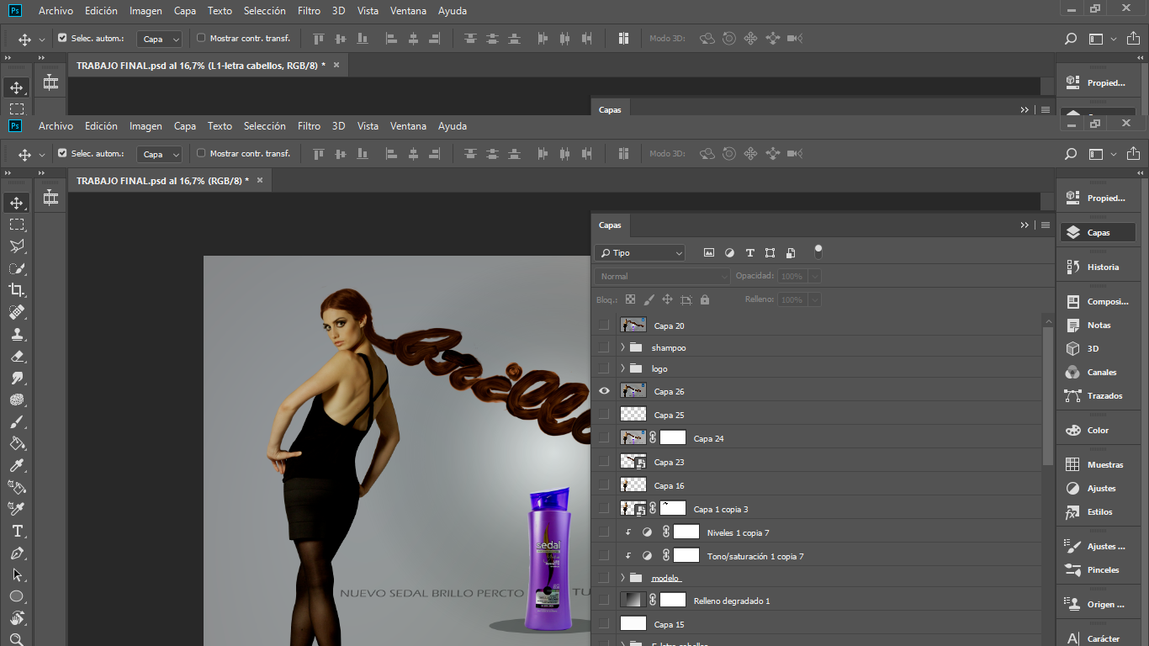
Task: Open the Normal blend mode dropdown
Action: coord(663,276)
